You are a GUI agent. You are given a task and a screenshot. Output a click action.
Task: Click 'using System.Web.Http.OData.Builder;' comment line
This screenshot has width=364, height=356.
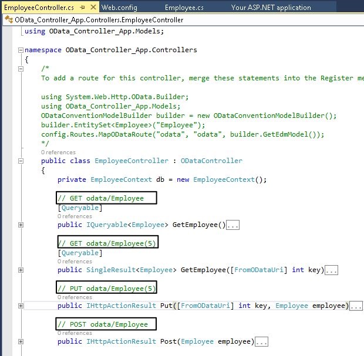coord(115,97)
